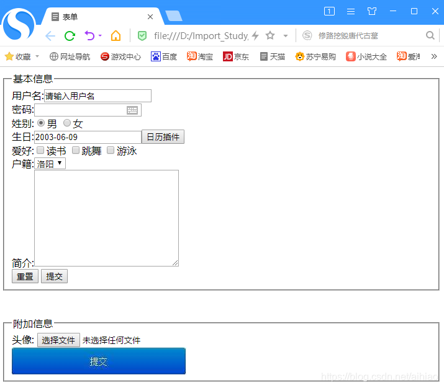
Task: Go to home page via the house icon
Action: [x=116, y=35]
